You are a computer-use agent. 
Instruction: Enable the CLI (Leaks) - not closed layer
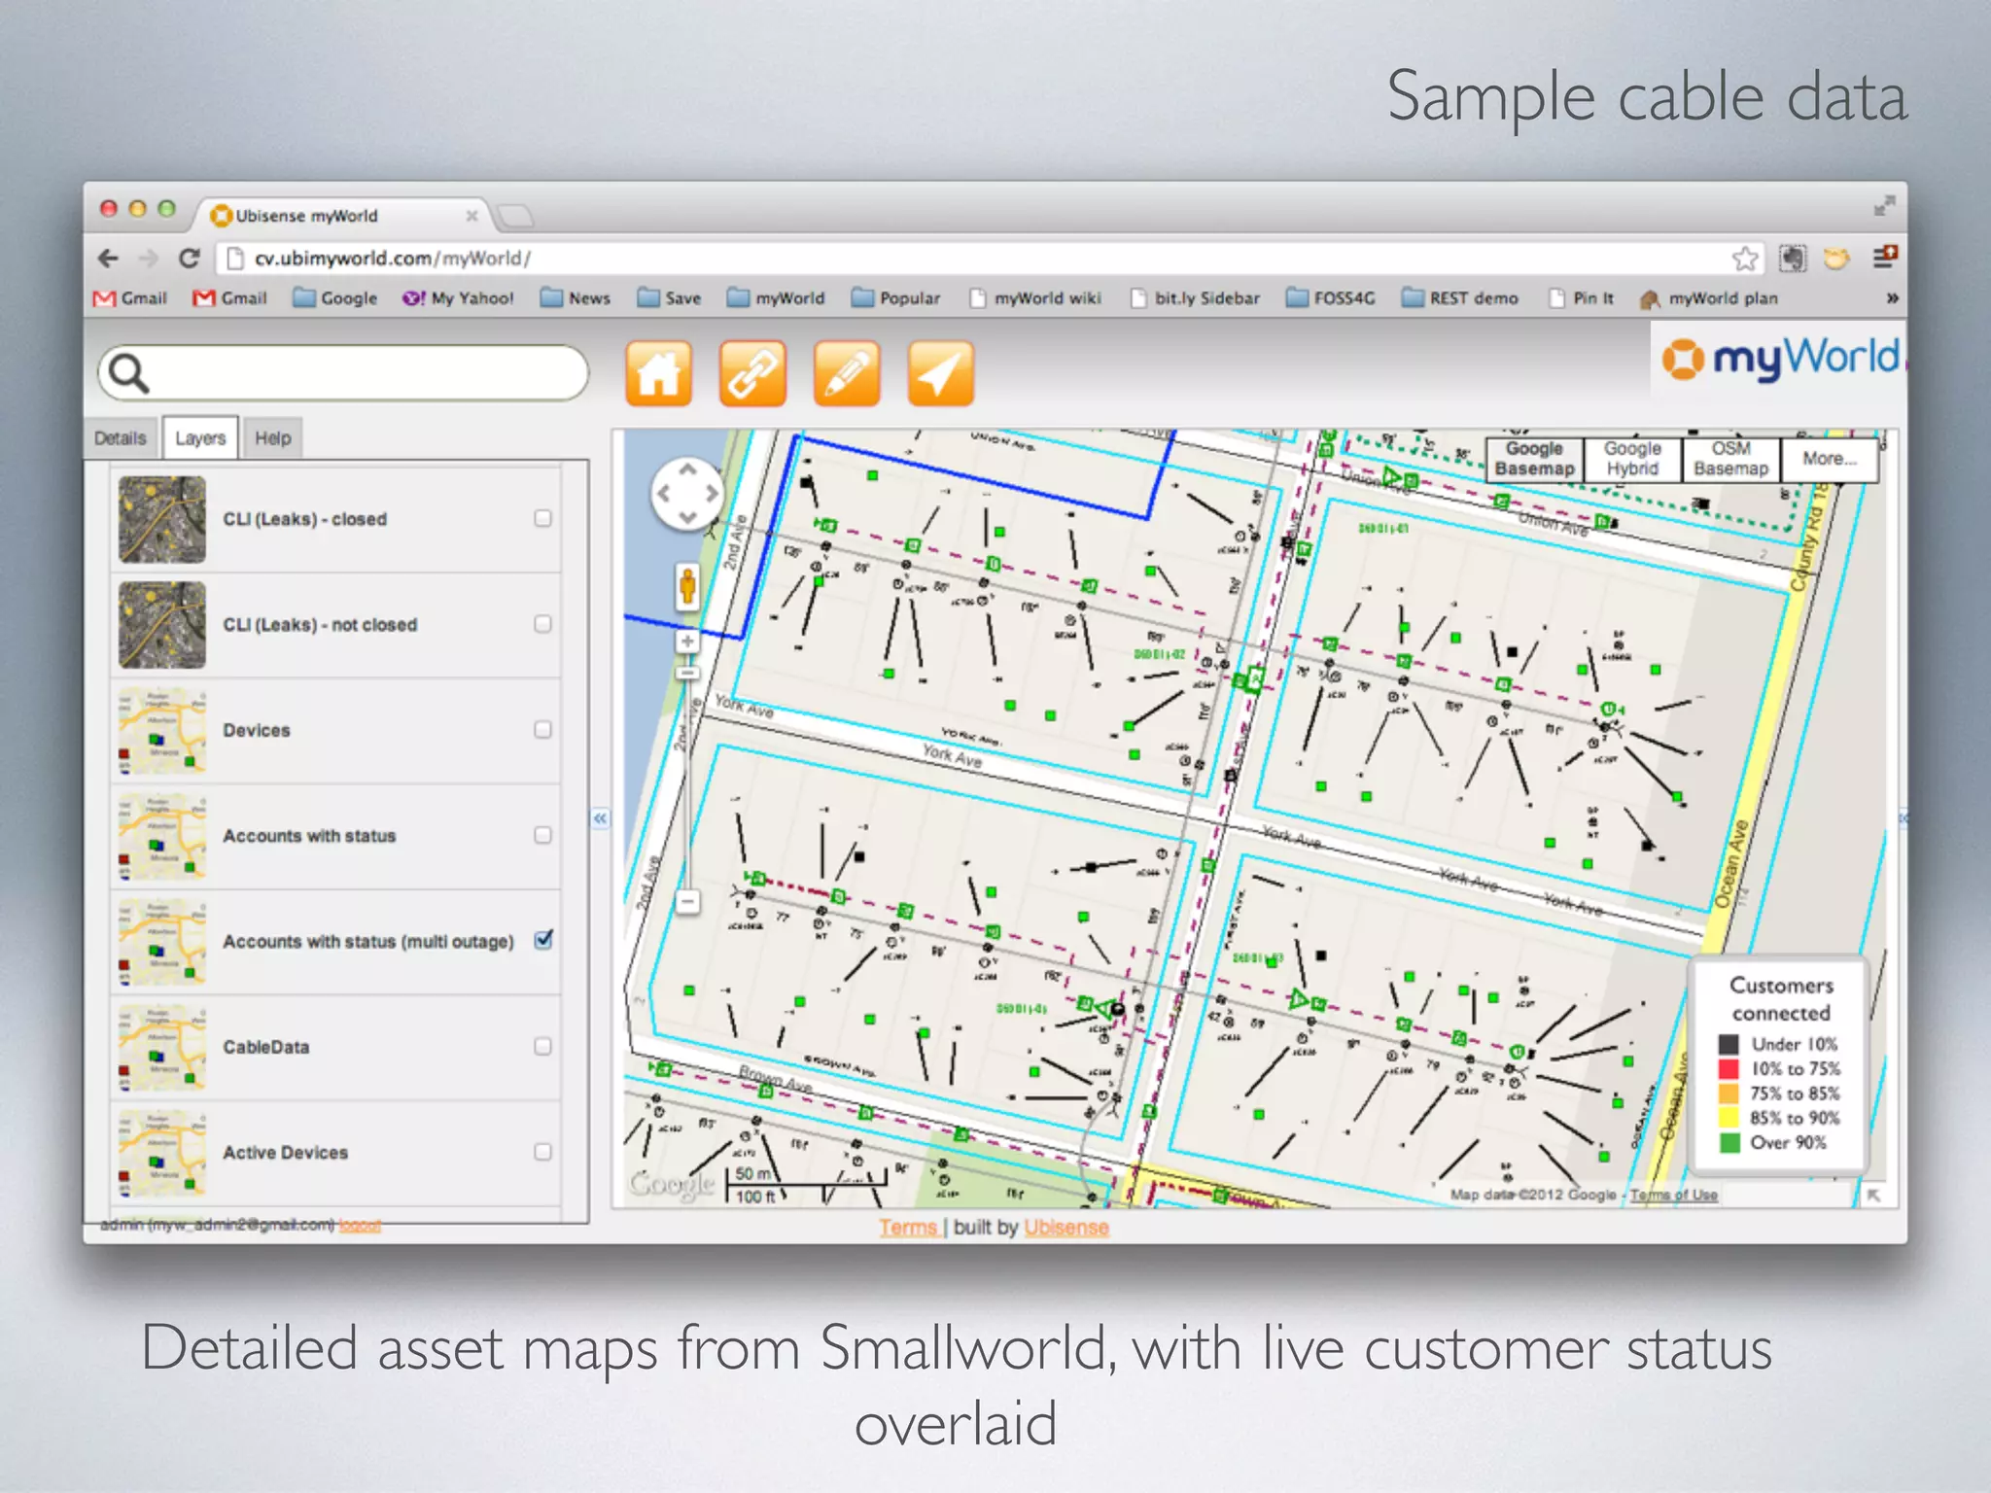click(542, 624)
